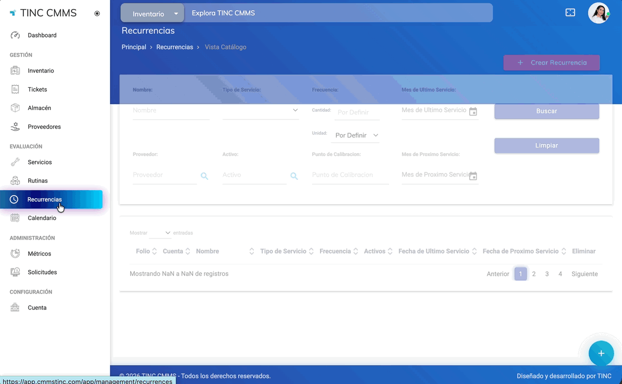Click the Almacén box icon
Screen dimensions: 622x384
[x=15, y=108]
